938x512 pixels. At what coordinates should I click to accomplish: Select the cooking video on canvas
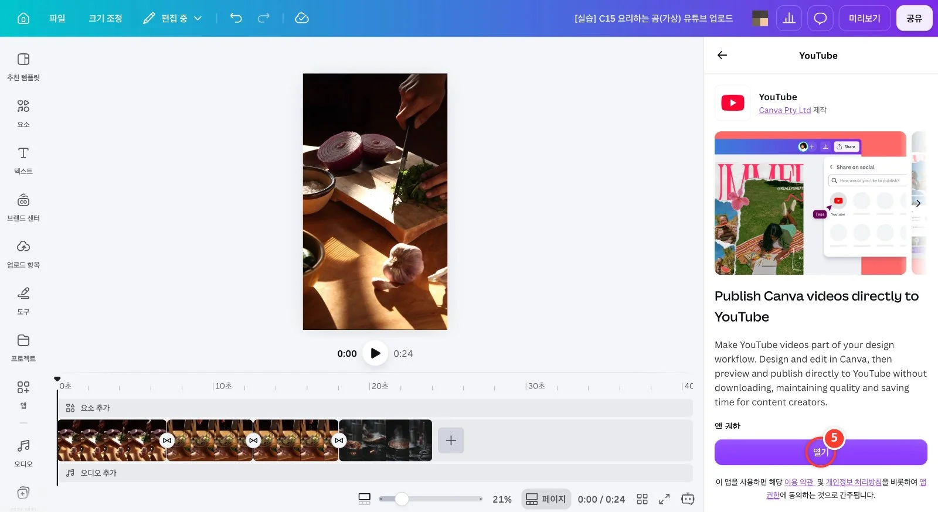click(375, 202)
